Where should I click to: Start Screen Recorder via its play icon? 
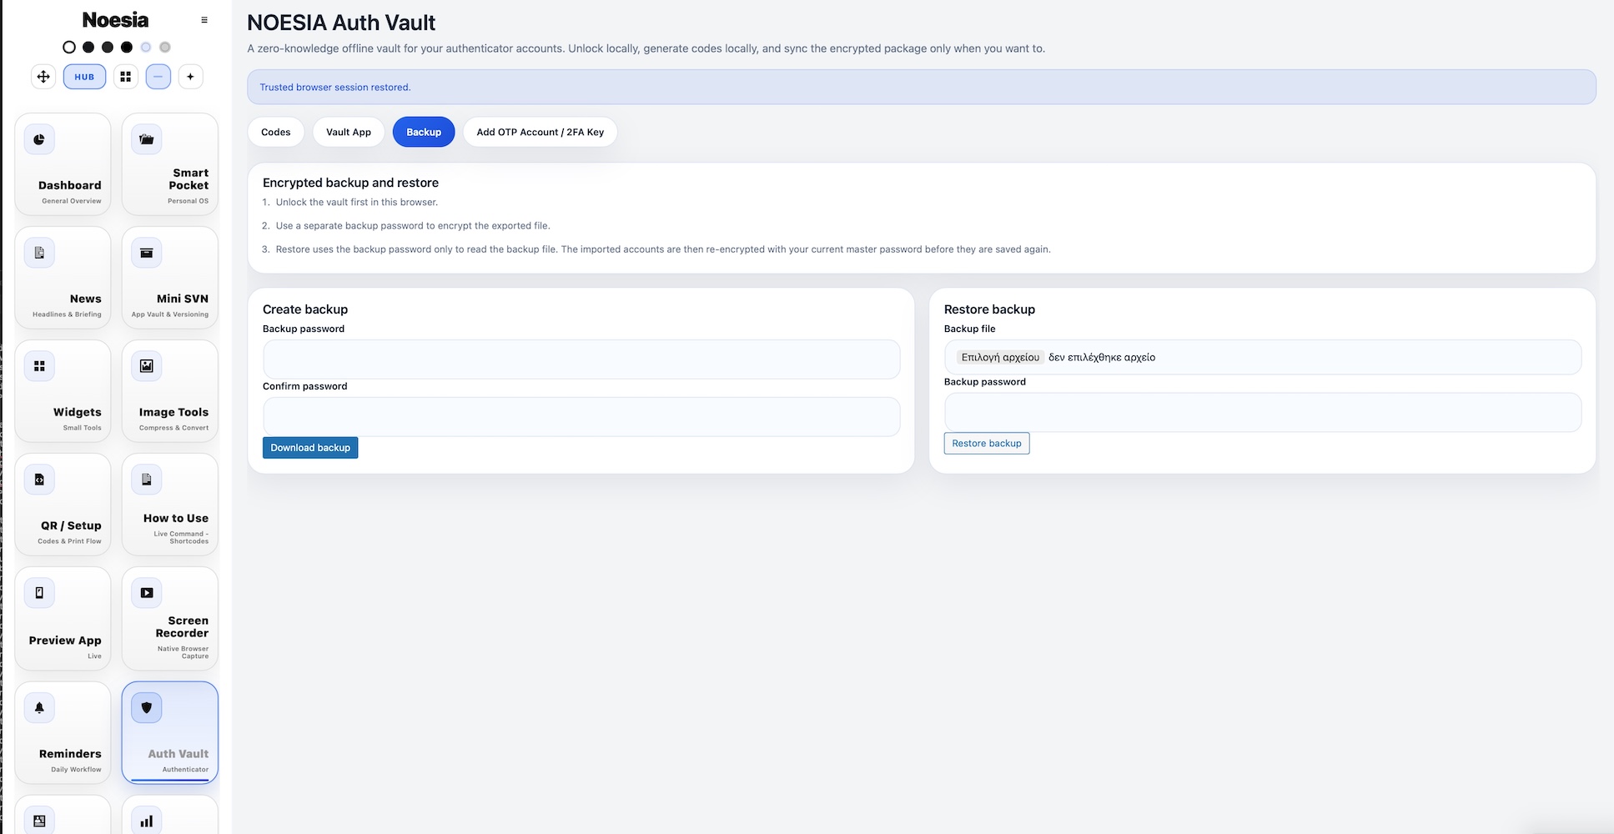[147, 593]
